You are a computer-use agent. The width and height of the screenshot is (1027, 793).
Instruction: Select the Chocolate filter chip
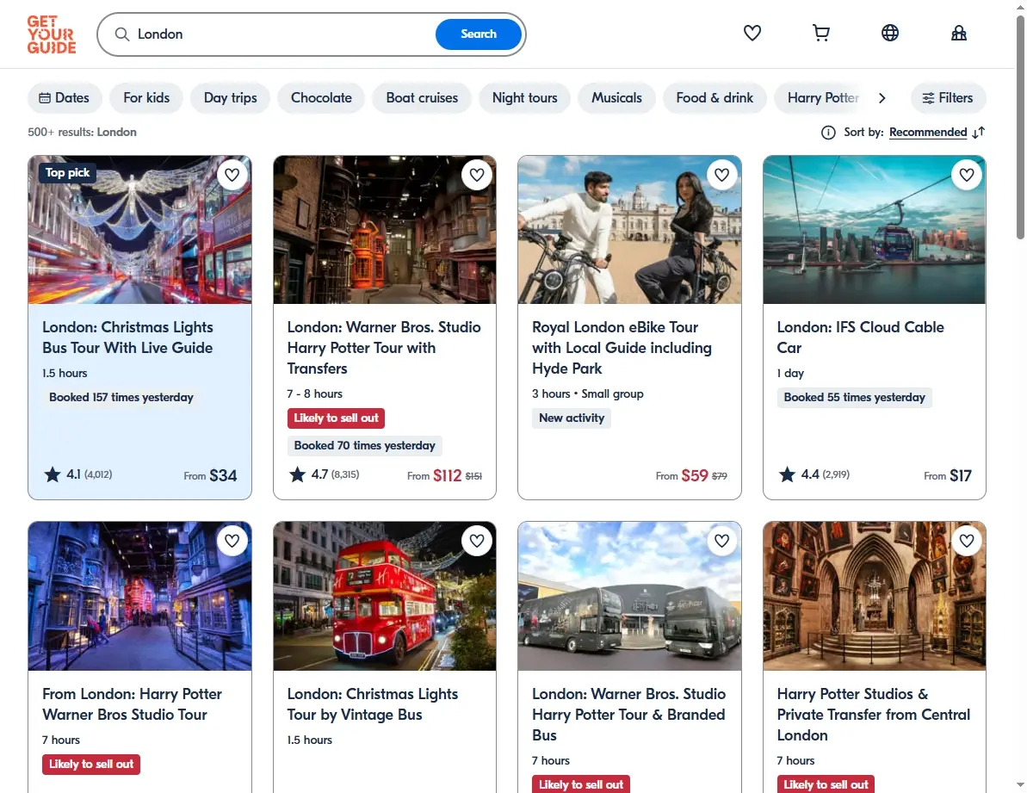(x=321, y=97)
